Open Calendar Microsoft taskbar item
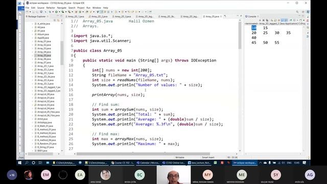The height and width of the screenshot is (184, 327). point(148,163)
